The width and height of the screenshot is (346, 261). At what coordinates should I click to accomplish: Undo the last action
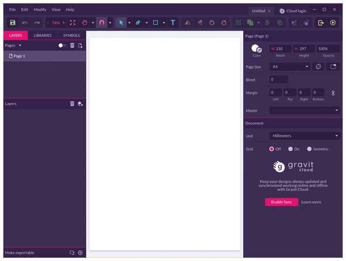(x=25, y=22)
